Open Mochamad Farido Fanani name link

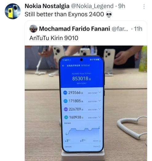click(x=74, y=29)
